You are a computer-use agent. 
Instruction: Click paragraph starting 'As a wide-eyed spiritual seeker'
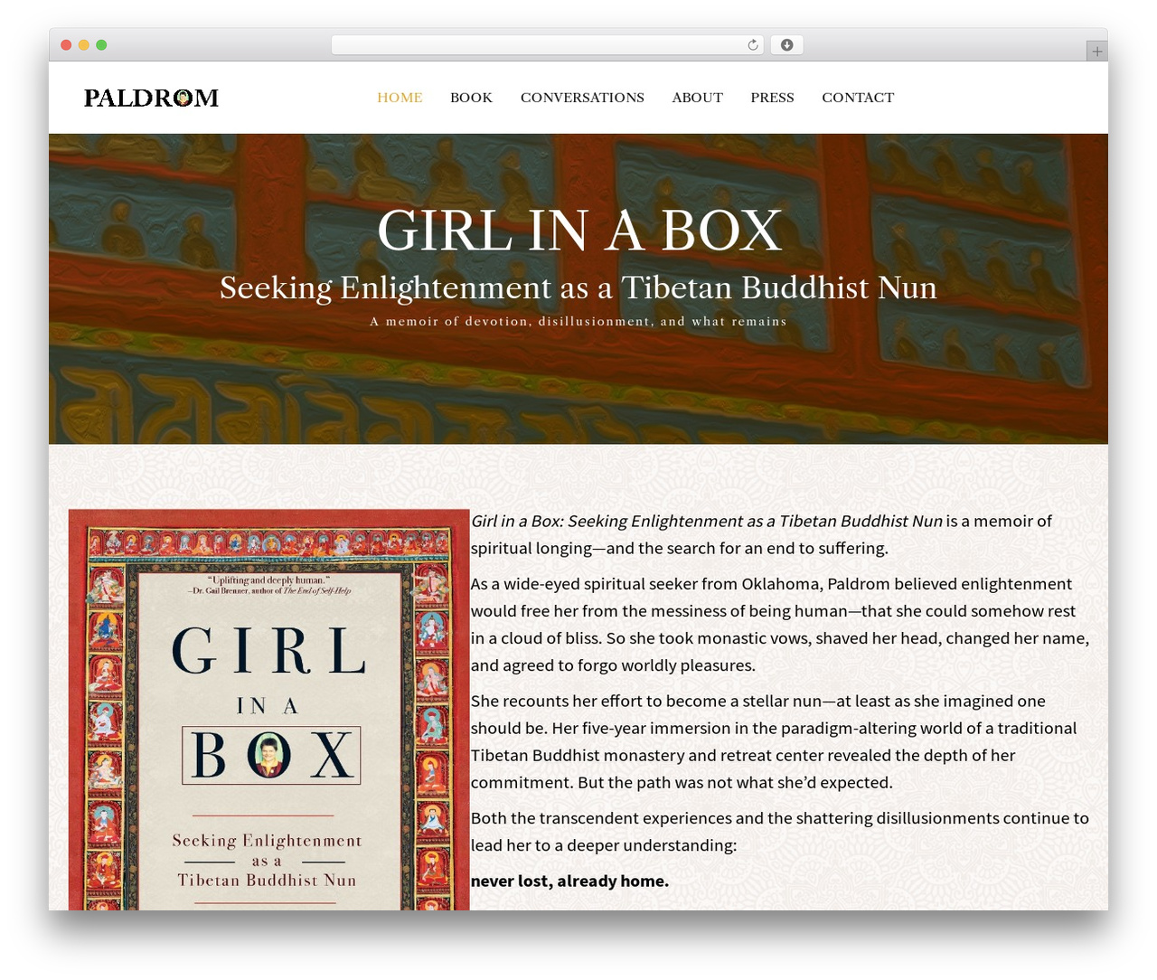tap(780, 625)
